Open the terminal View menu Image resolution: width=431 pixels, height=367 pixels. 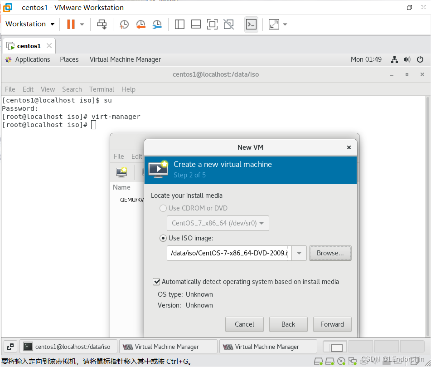coord(48,89)
